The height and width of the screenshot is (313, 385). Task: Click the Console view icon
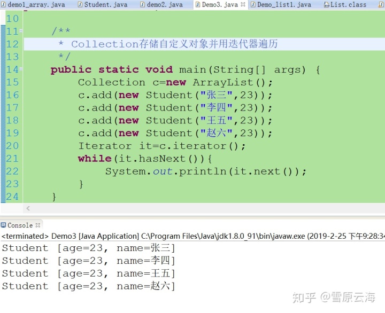click(3, 225)
